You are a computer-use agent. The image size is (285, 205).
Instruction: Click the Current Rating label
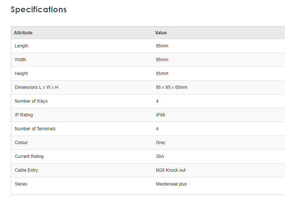point(29,156)
